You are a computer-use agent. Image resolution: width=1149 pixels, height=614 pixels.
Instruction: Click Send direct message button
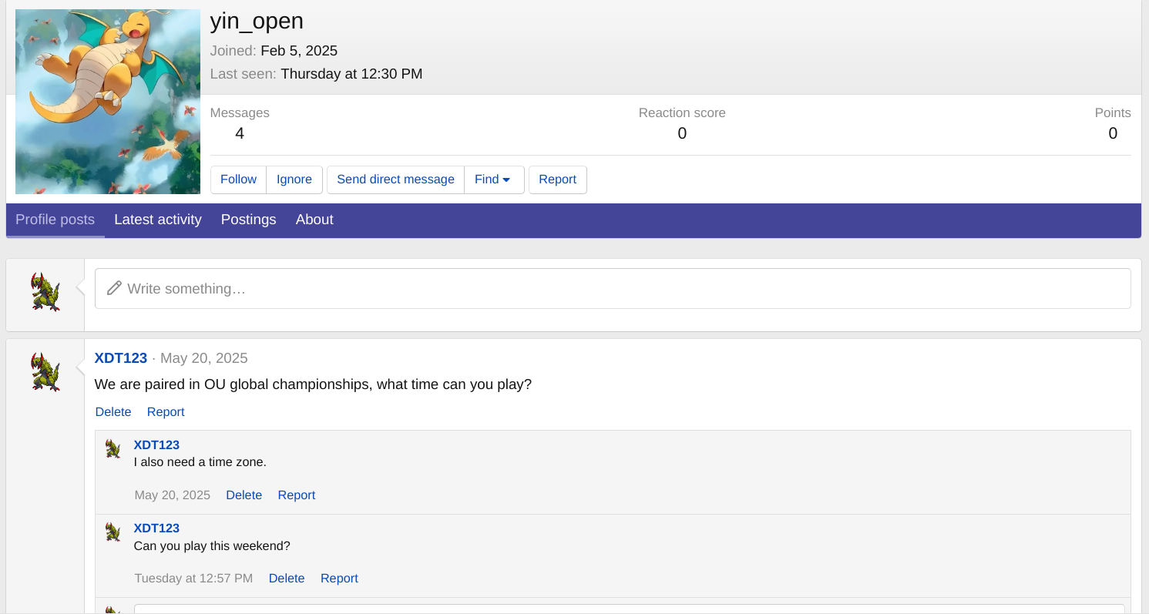(395, 180)
